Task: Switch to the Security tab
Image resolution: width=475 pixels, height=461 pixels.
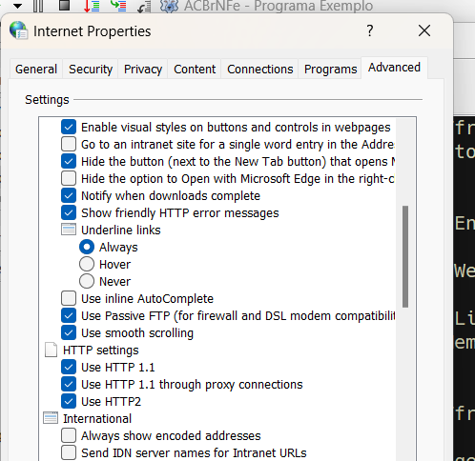Action: point(91,69)
